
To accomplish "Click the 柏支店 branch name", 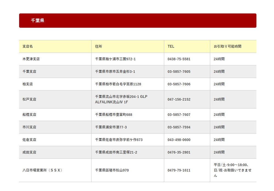I will (x=28, y=84).
